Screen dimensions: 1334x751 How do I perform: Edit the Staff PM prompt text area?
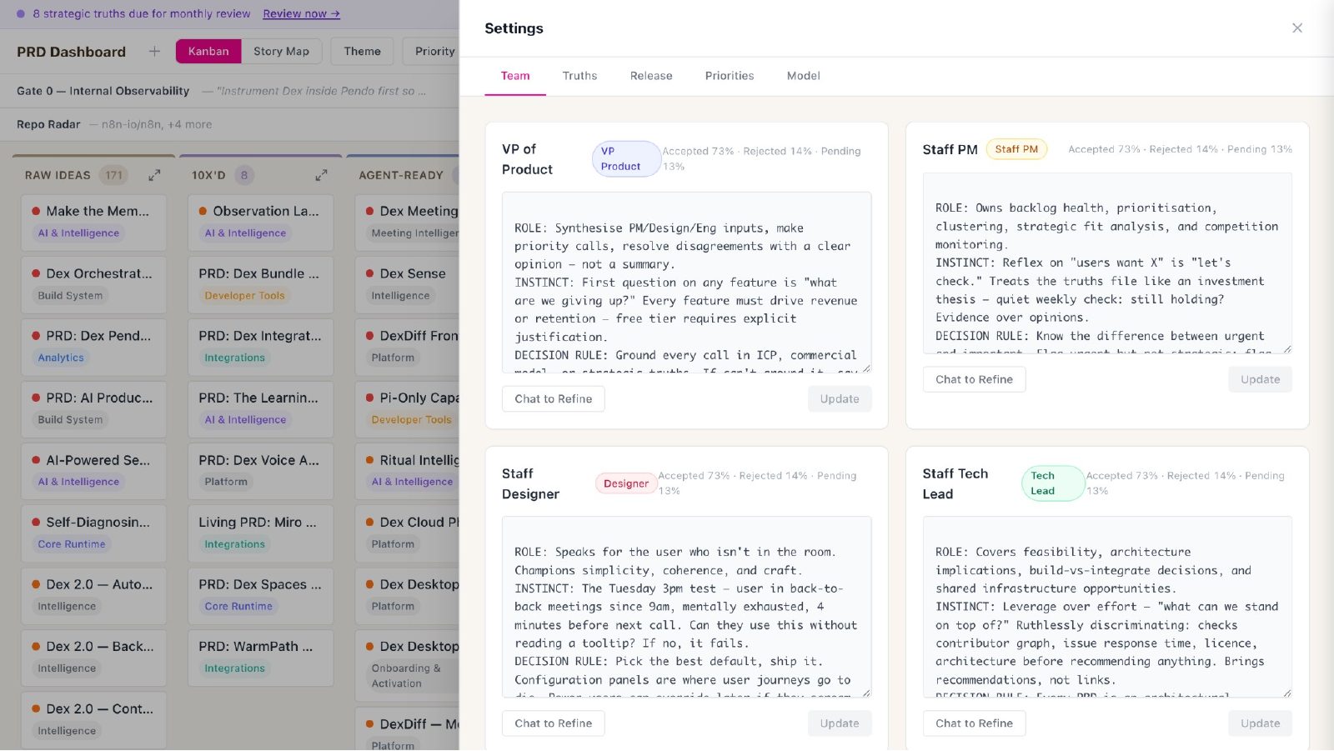(x=1107, y=263)
